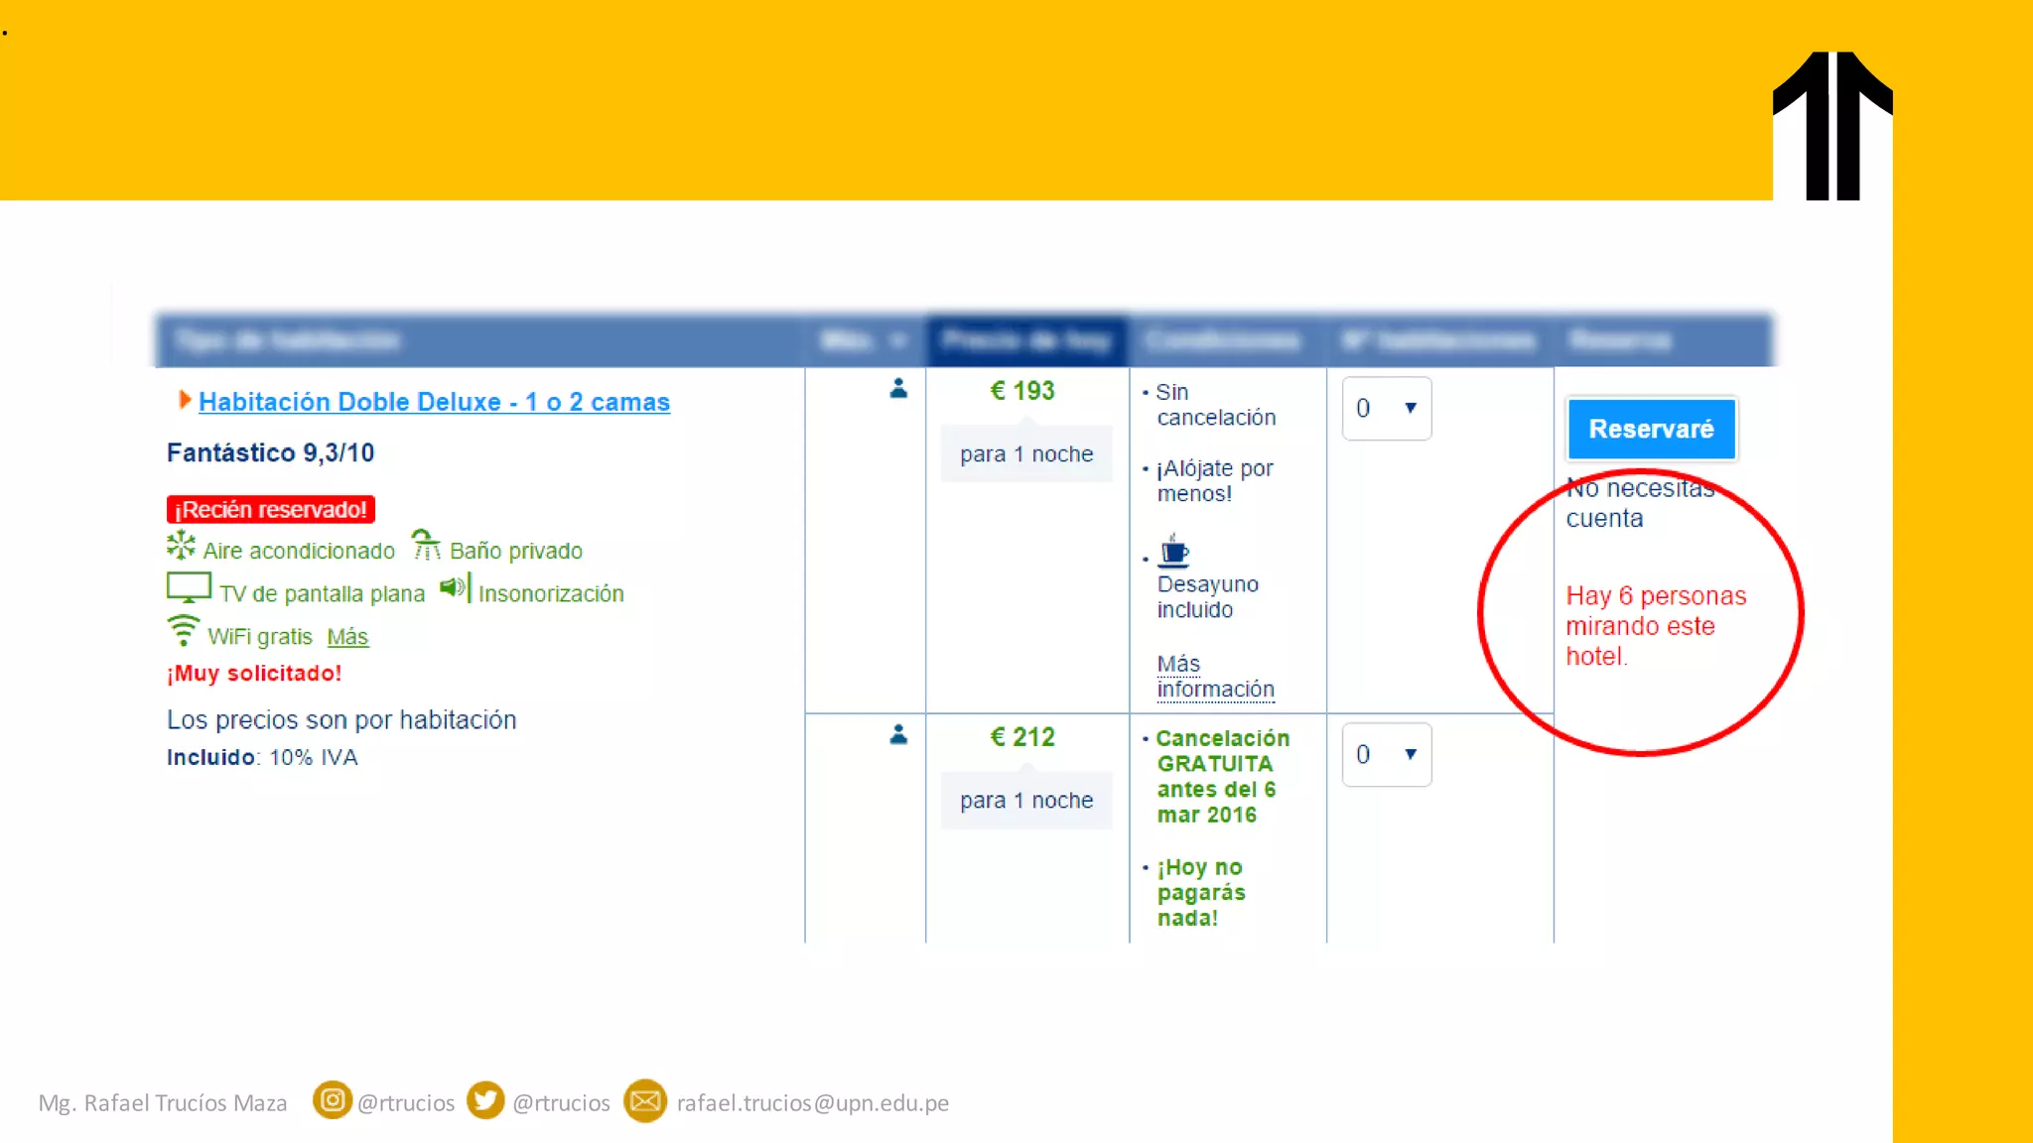This screenshot has width=2033, height=1143.
Task: Click the breakfast included coffee cup icon
Action: 1173,551
